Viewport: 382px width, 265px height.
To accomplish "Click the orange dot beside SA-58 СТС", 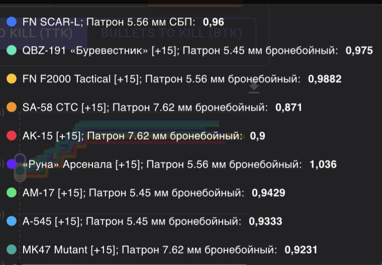I will (x=12, y=107).
